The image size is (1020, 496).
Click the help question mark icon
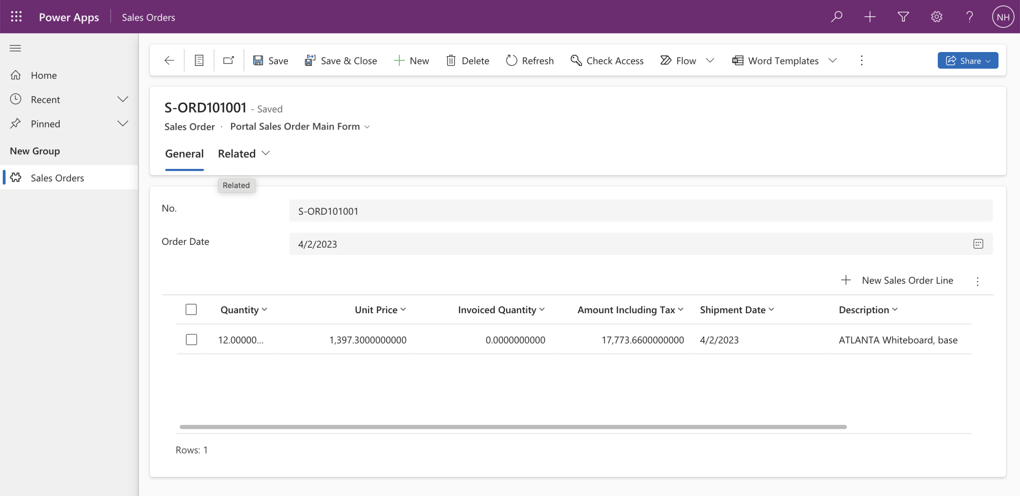point(969,17)
